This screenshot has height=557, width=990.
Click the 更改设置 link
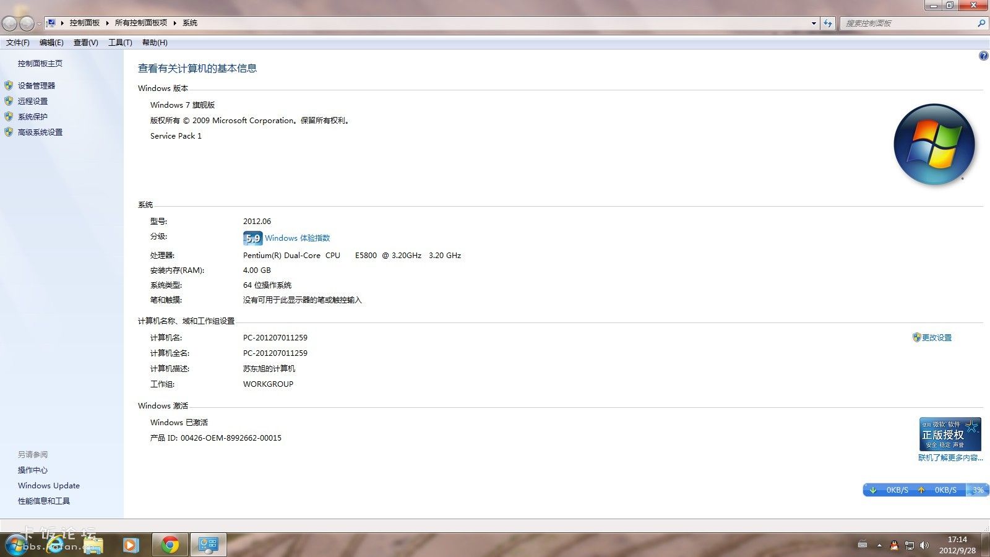tap(936, 338)
